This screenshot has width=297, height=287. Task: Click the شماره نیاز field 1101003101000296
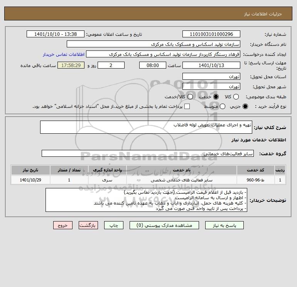tap(211, 34)
